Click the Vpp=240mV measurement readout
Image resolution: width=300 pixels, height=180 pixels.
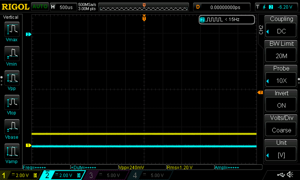(x=142, y=167)
